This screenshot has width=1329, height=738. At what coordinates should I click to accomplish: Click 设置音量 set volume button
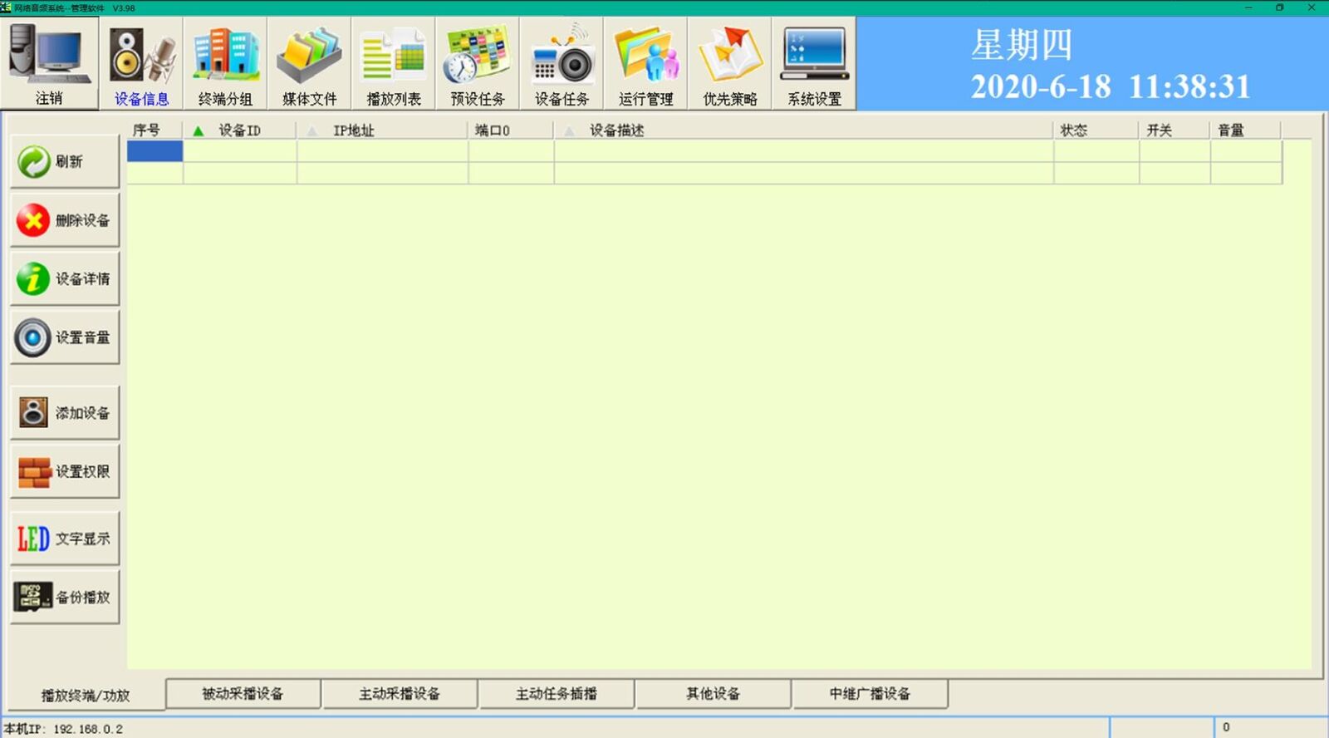[65, 337]
